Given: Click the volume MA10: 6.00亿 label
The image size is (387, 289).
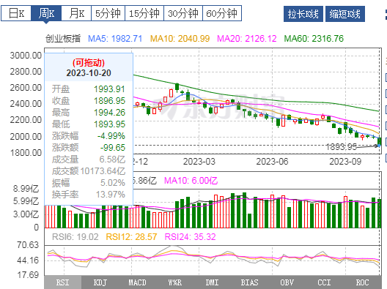Looking at the screenshot, I should [191, 181].
